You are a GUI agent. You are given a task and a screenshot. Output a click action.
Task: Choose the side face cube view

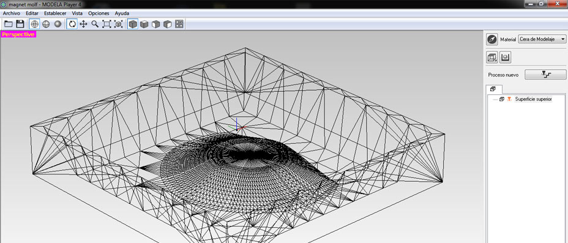167,24
